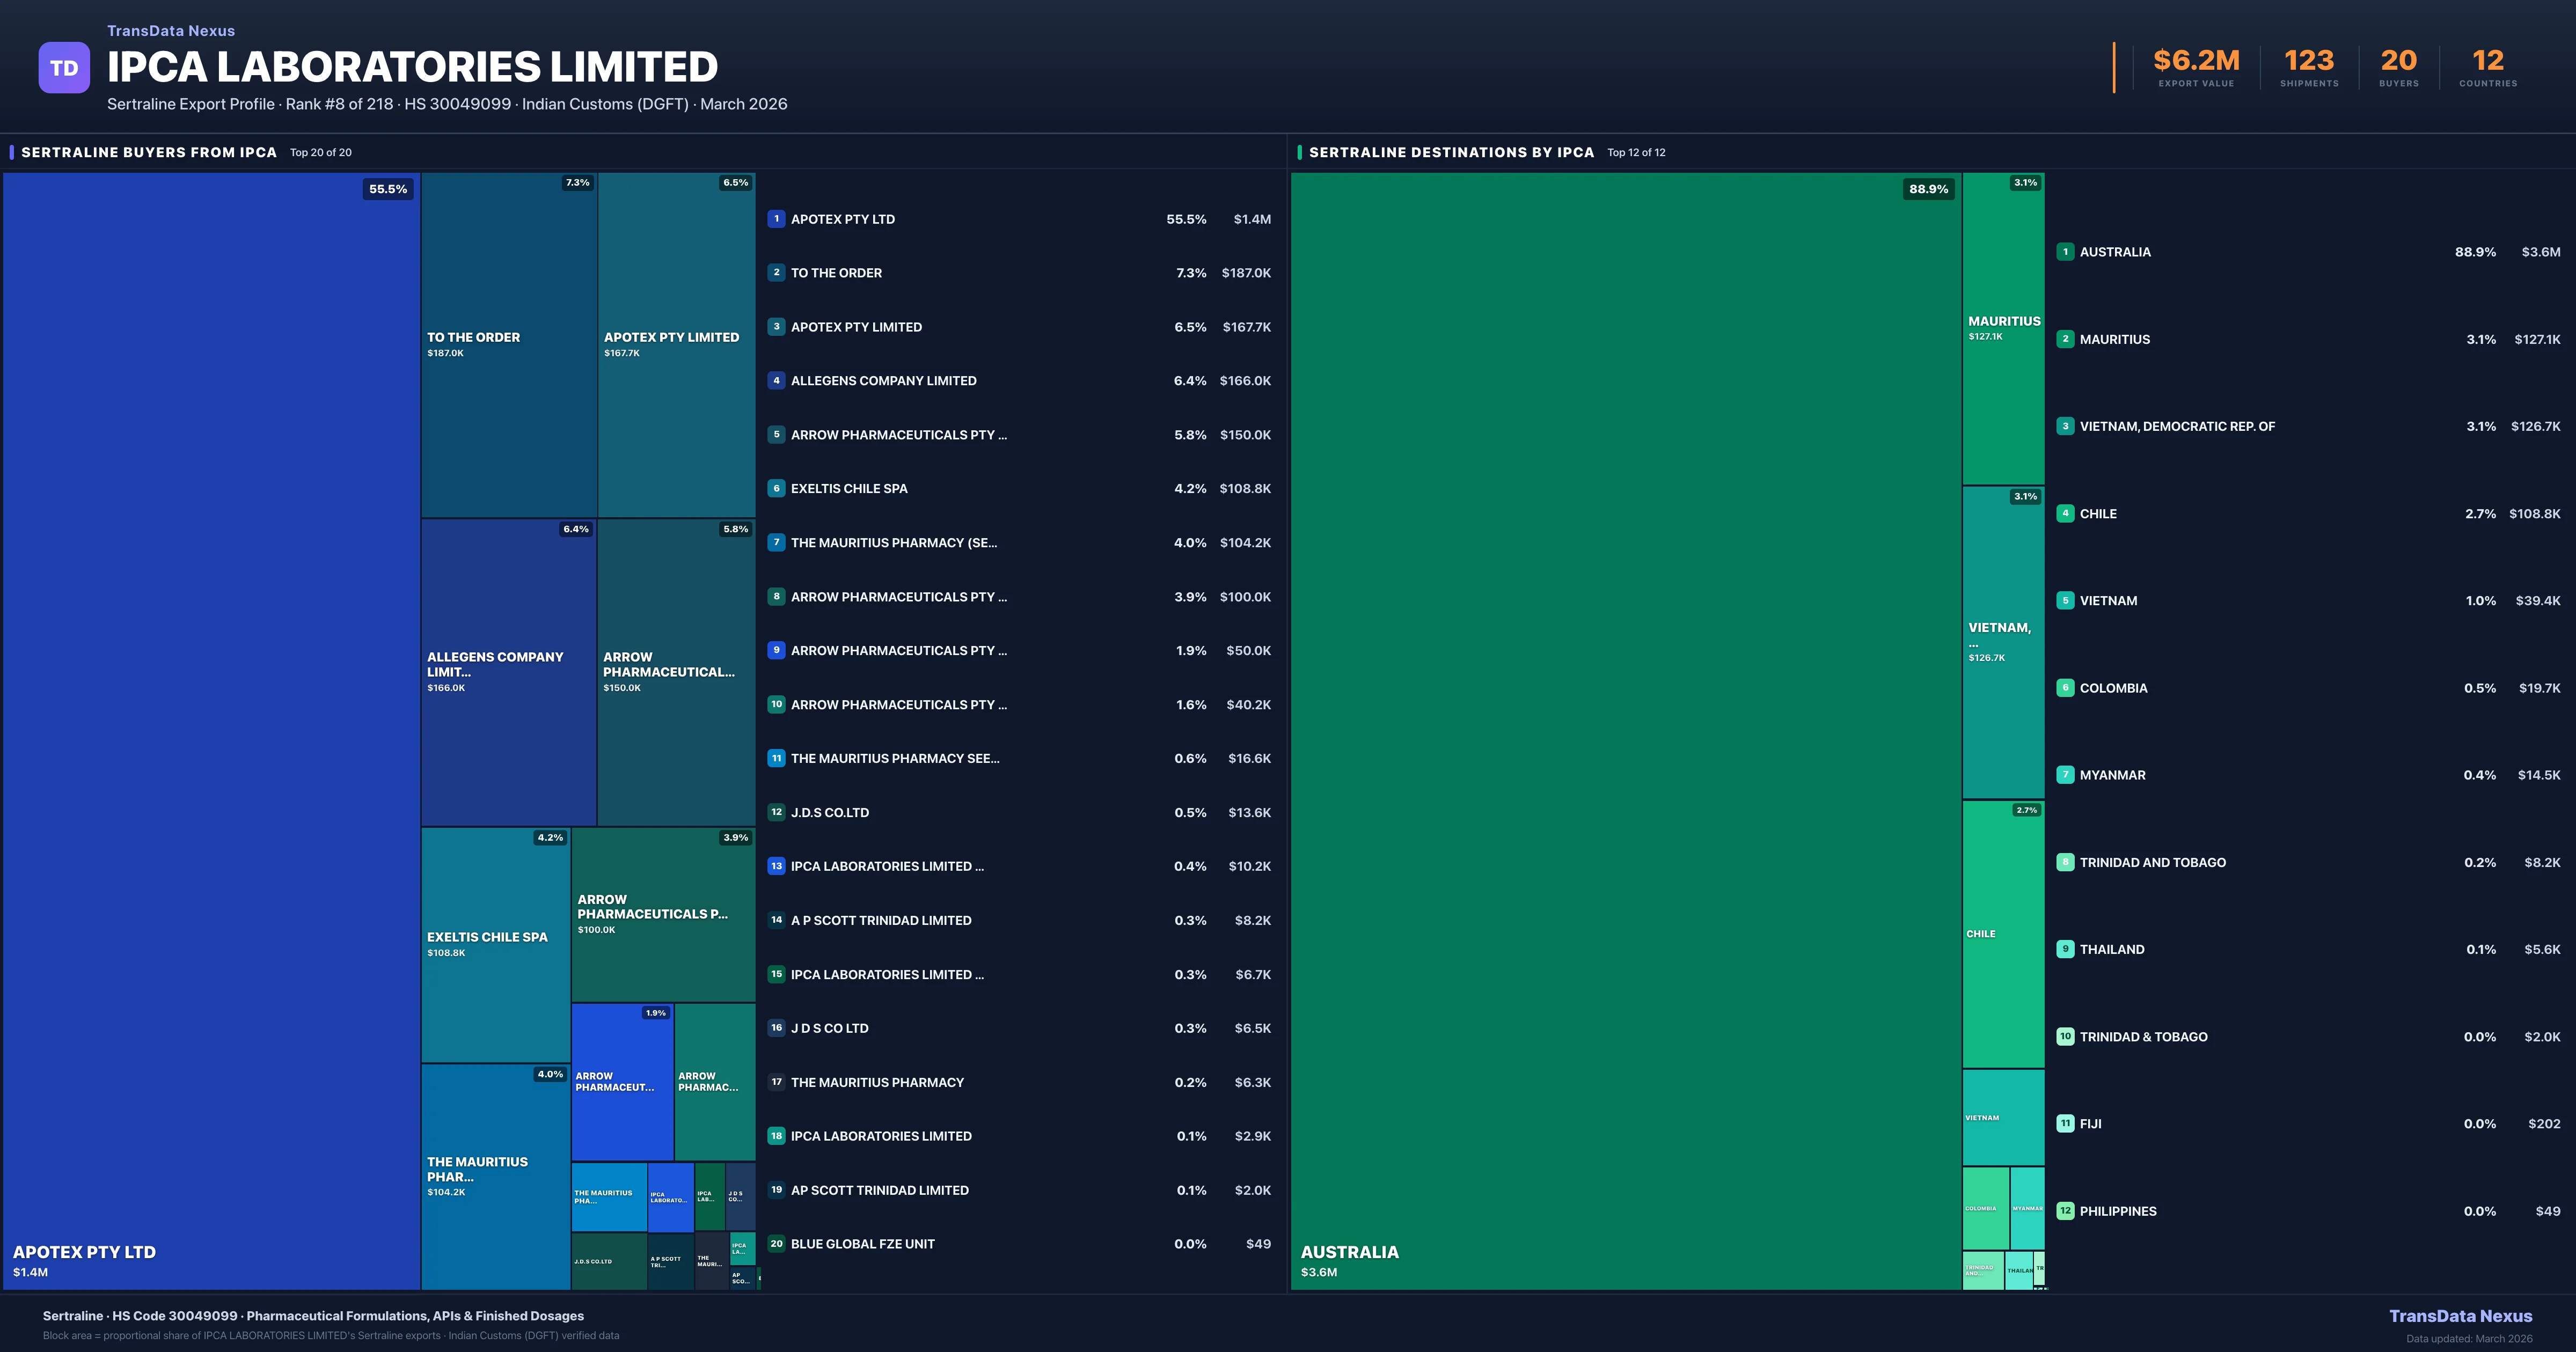Click the AUSTRALIA destination treemap block
The image size is (2576, 1352).
coord(1625,730)
